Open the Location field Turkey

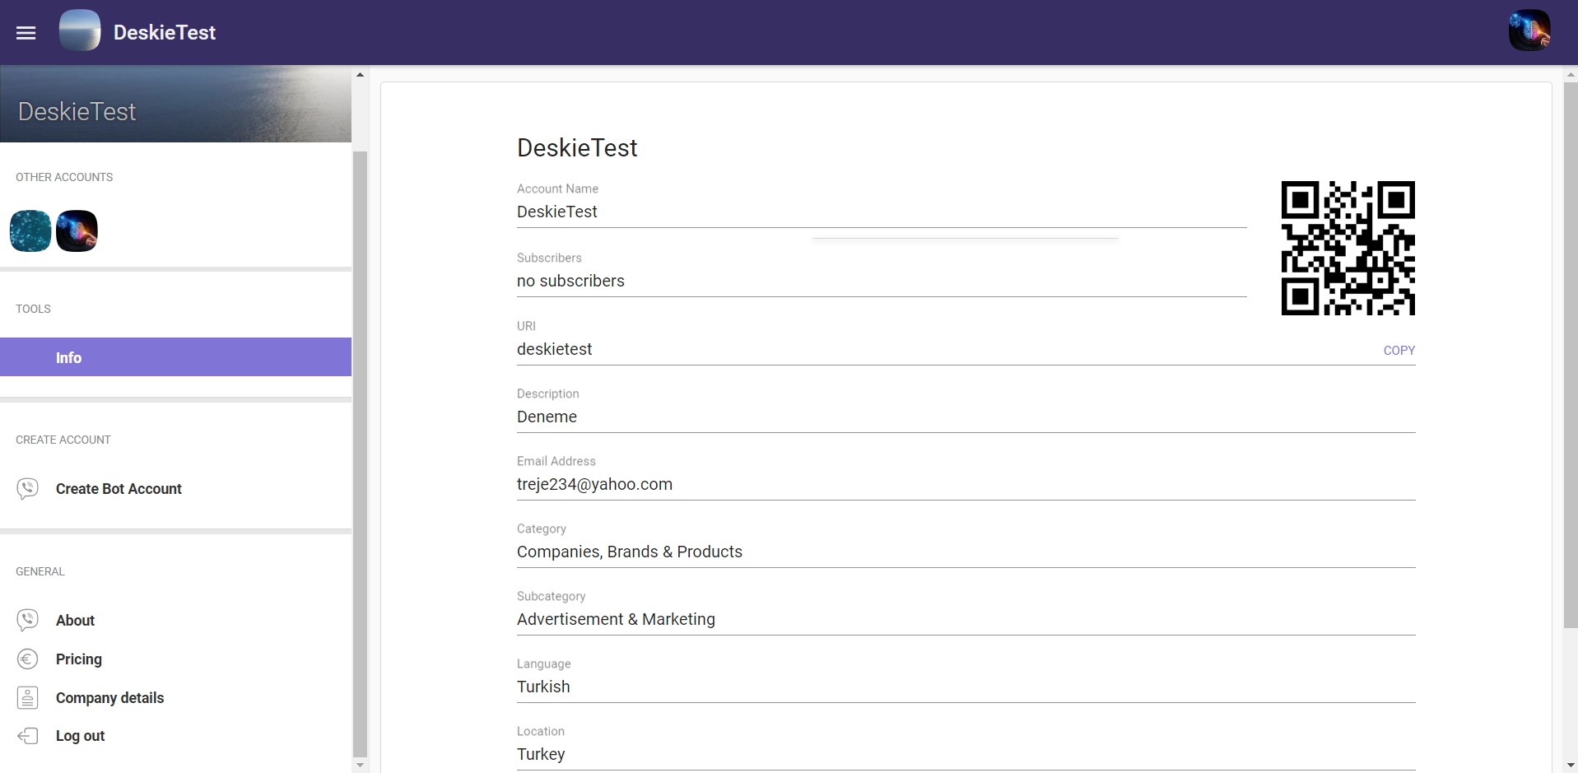(x=966, y=754)
